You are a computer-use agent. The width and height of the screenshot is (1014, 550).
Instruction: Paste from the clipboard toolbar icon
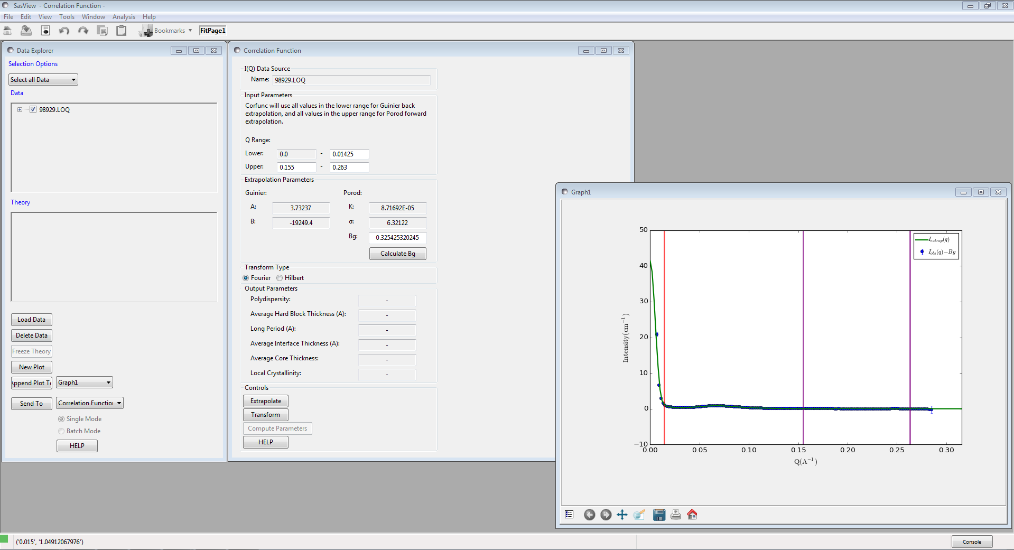click(x=121, y=30)
